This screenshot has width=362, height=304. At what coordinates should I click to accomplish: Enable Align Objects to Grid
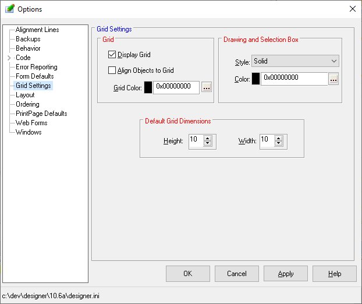tap(112, 70)
